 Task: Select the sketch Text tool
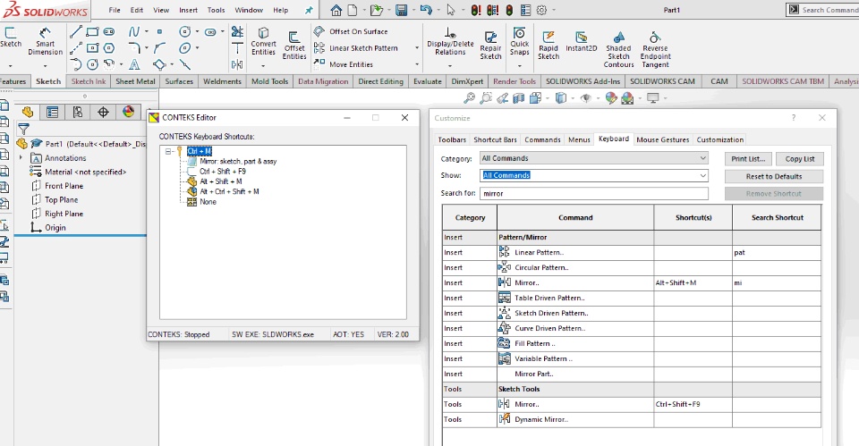(x=134, y=64)
